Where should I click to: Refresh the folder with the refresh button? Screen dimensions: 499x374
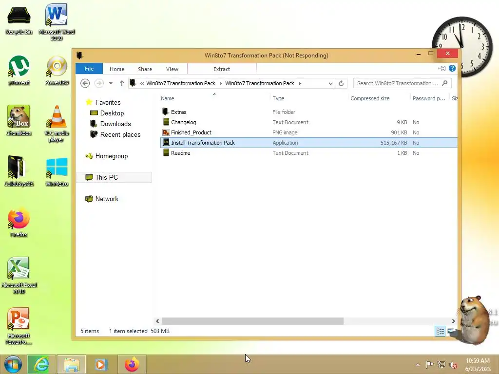pyautogui.click(x=341, y=83)
